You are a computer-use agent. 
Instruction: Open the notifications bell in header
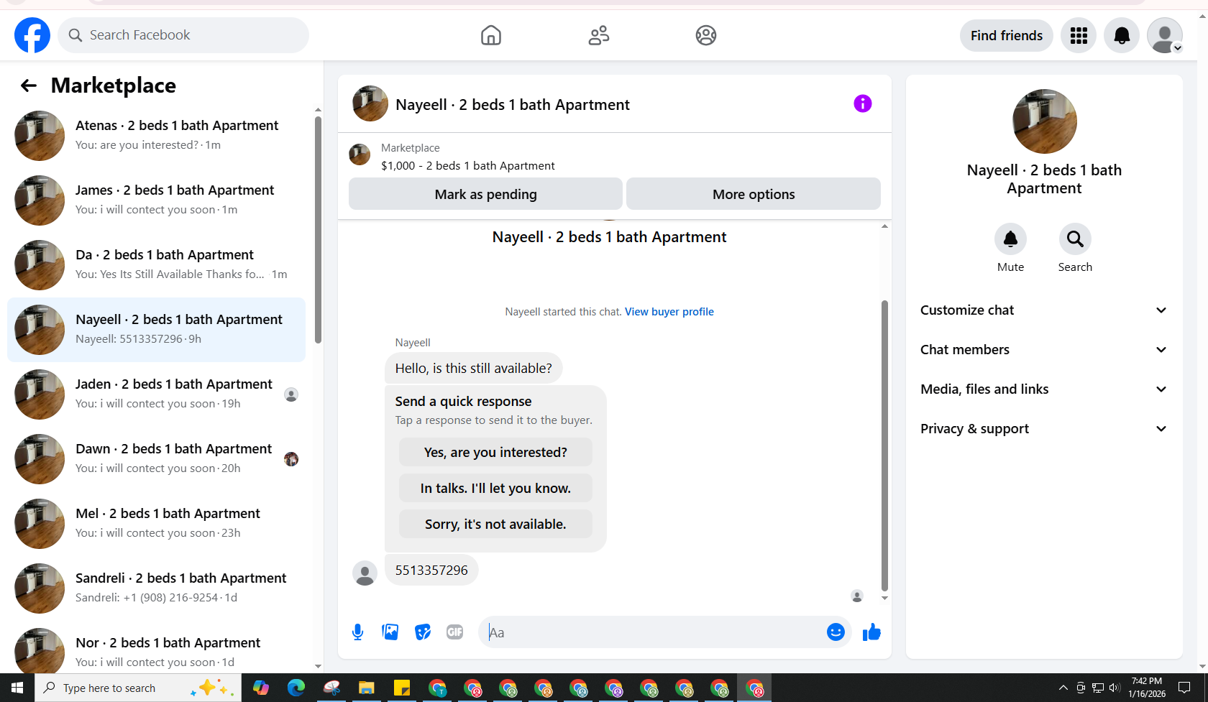point(1122,35)
